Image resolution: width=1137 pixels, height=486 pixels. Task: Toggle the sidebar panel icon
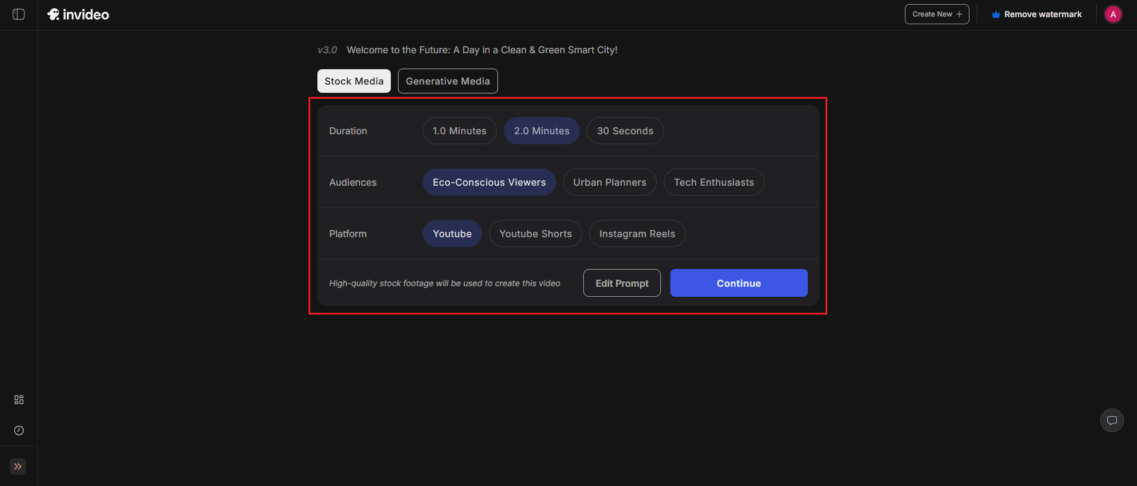pyautogui.click(x=18, y=14)
